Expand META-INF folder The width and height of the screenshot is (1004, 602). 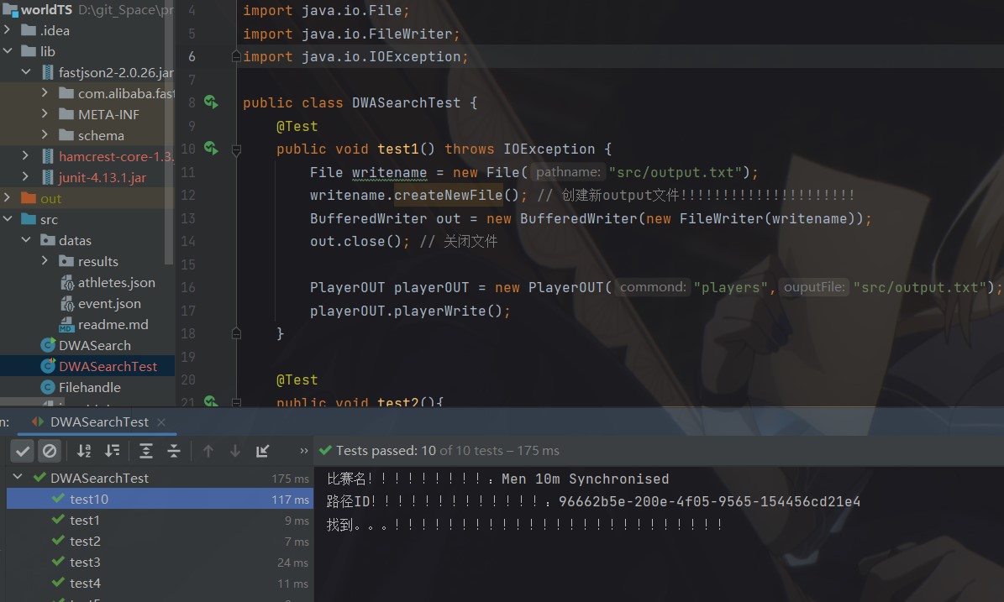pyautogui.click(x=45, y=114)
